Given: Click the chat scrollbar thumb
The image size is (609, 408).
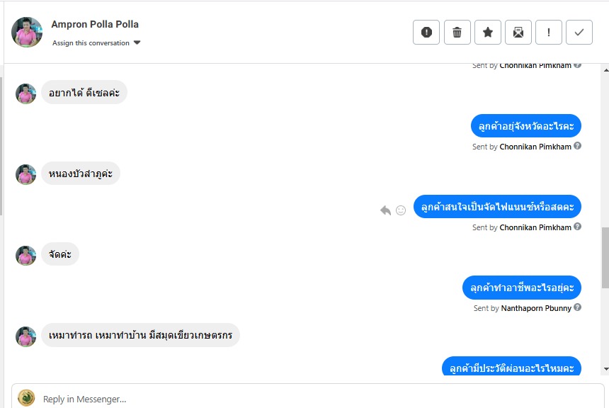Looking at the screenshot, I should tap(605, 257).
